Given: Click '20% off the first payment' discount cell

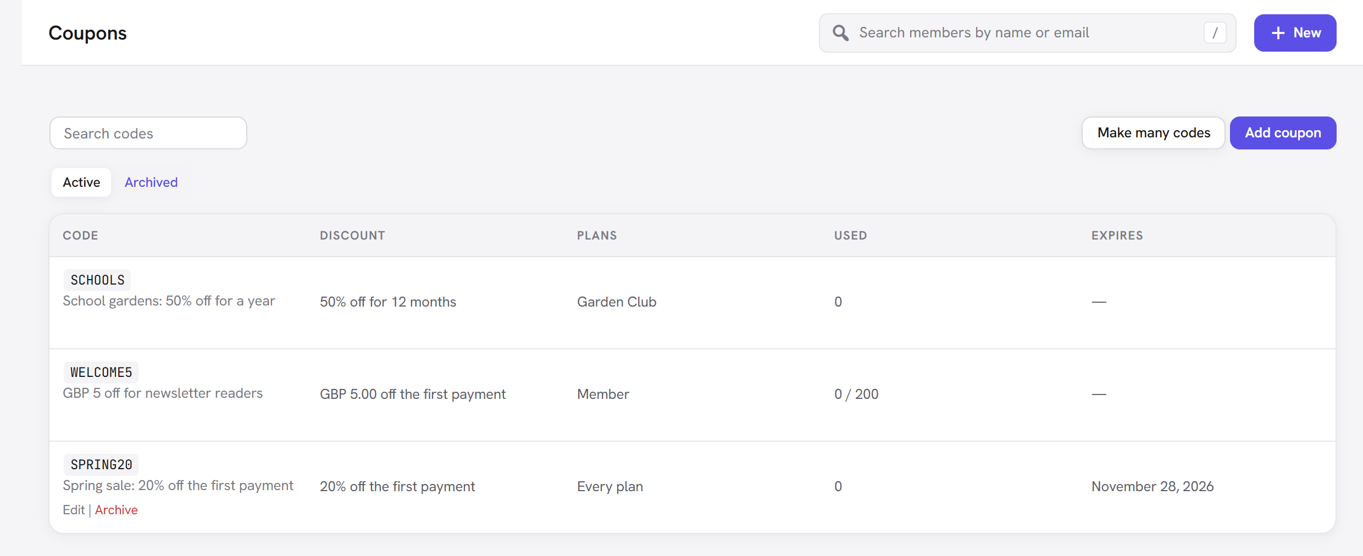Looking at the screenshot, I should [x=397, y=486].
